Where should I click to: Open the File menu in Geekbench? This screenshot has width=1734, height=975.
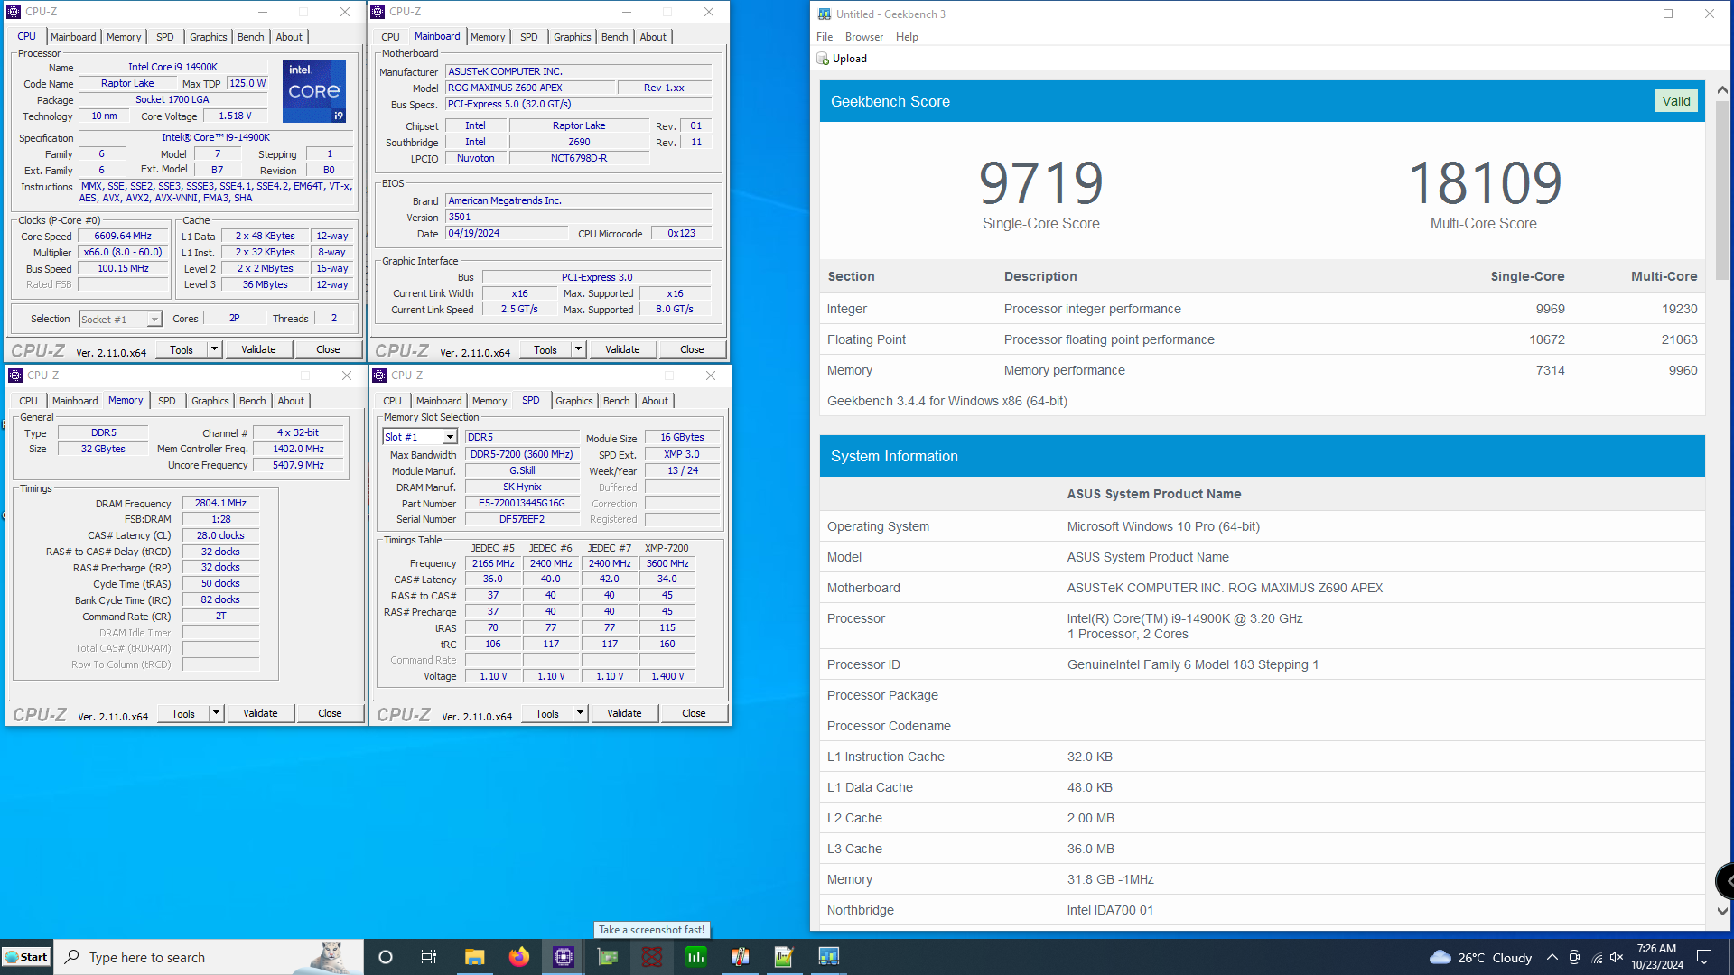(x=825, y=37)
